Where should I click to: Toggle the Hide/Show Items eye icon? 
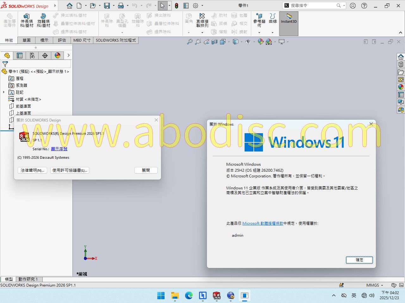[x=248, y=42]
